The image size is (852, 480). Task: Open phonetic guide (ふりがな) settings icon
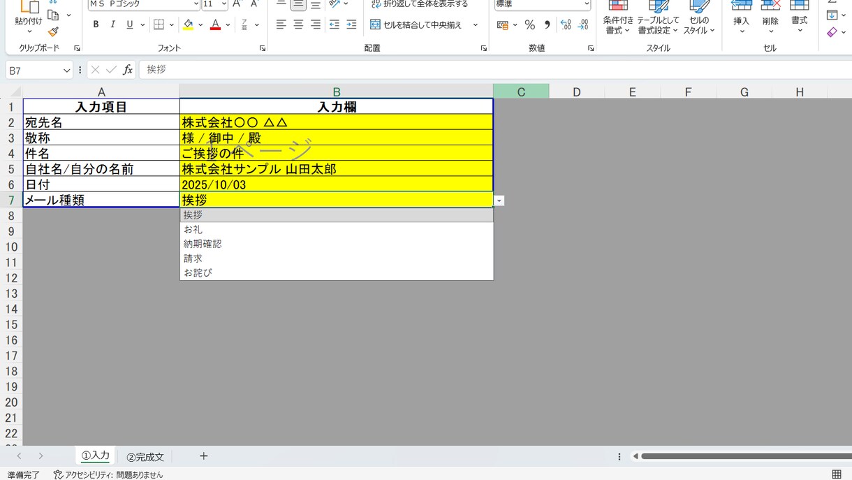point(244,24)
